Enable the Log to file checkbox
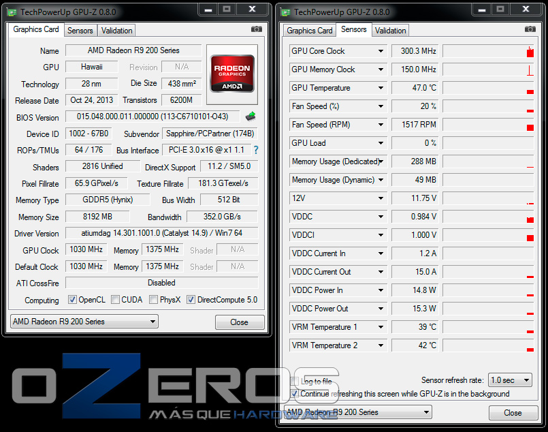The image size is (548, 432). 295,382
